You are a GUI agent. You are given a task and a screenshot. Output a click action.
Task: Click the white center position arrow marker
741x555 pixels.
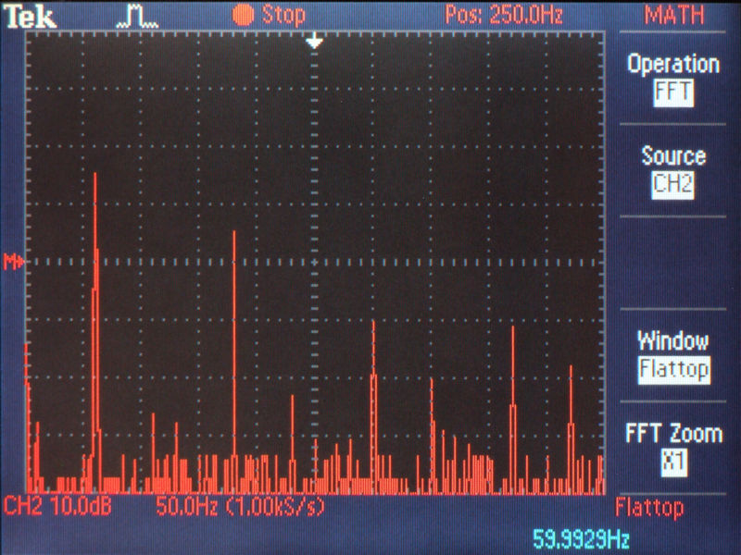tap(315, 42)
